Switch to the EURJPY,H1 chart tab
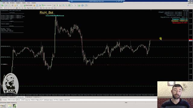The image size is (193, 108). (x=12, y=97)
